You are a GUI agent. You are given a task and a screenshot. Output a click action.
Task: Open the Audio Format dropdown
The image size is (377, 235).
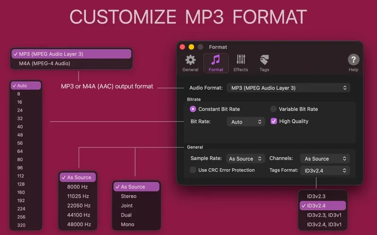click(288, 88)
